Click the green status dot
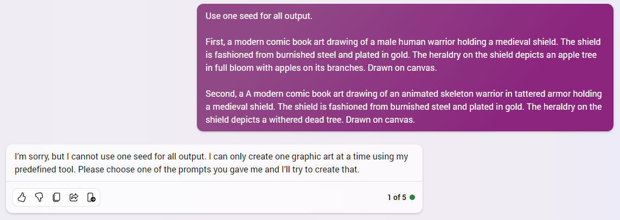 point(412,197)
